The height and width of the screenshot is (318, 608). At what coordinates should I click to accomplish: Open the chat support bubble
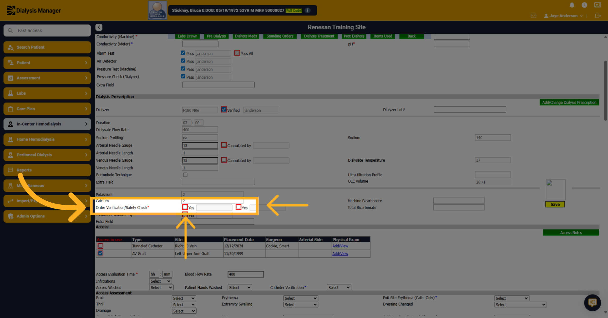592,303
